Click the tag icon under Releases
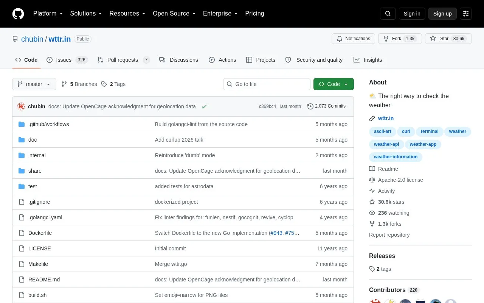 (x=372, y=269)
